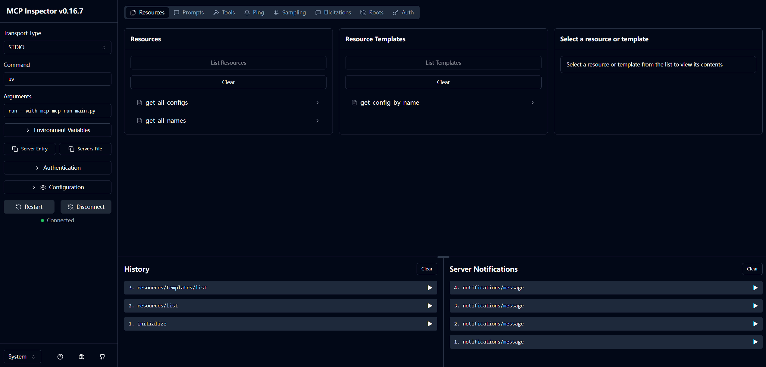Expand the Authentication section
The height and width of the screenshot is (367, 766).
(57, 168)
